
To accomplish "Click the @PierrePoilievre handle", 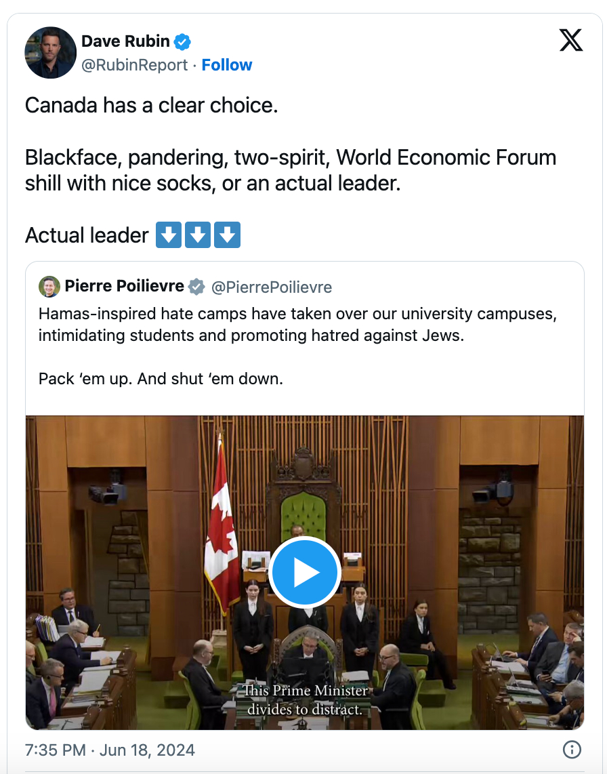I will [272, 287].
